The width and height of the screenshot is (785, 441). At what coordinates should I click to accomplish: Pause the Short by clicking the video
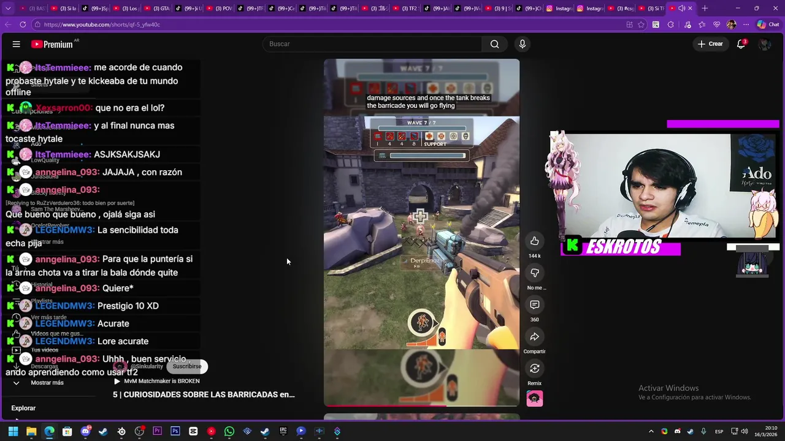click(421, 233)
